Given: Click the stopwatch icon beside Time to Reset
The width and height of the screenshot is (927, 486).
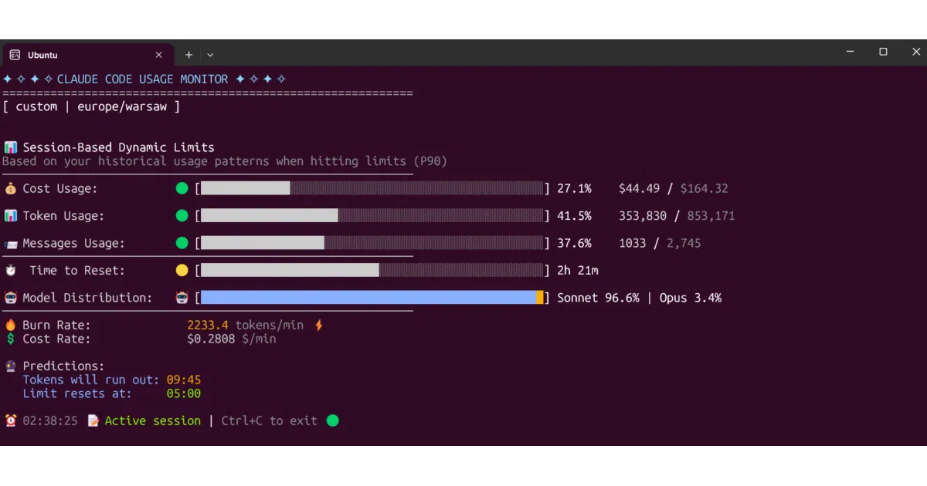Looking at the screenshot, I should click(10, 270).
